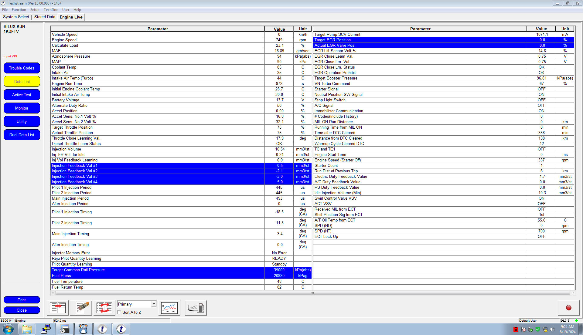Viewport: 583px width, 335px height.
Task: Open the Windows Start menu orb
Action: (8, 329)
